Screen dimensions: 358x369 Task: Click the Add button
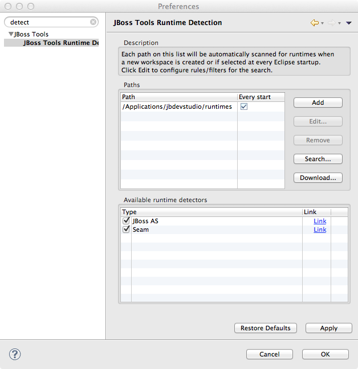click(318, 102)
